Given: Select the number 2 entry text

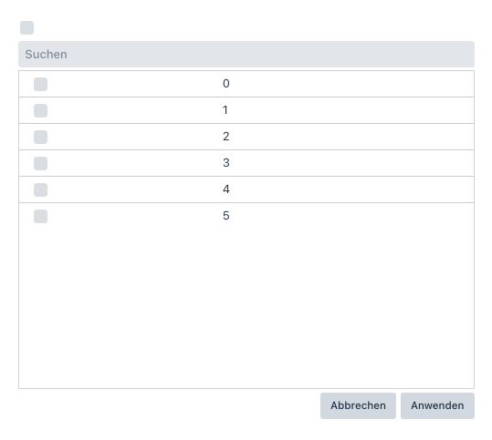Looking at the screenshot, I should 226,137.
